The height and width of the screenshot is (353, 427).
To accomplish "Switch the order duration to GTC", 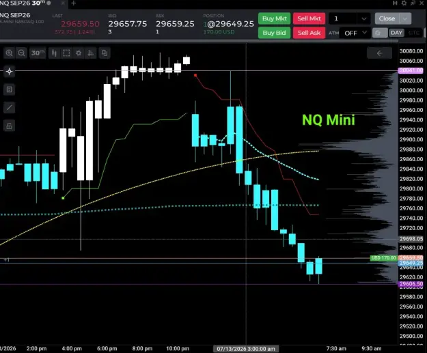I will coord(414,33).
